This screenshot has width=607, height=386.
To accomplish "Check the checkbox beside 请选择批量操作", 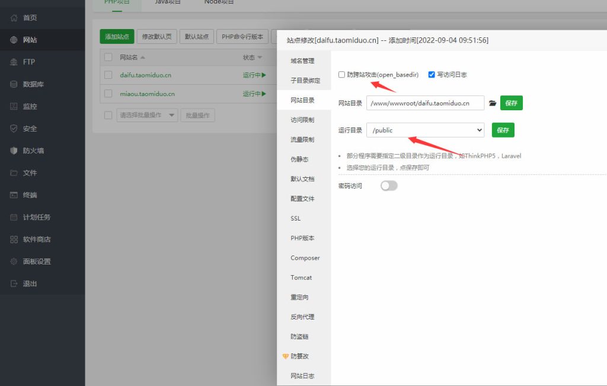I will click(108, 115).
